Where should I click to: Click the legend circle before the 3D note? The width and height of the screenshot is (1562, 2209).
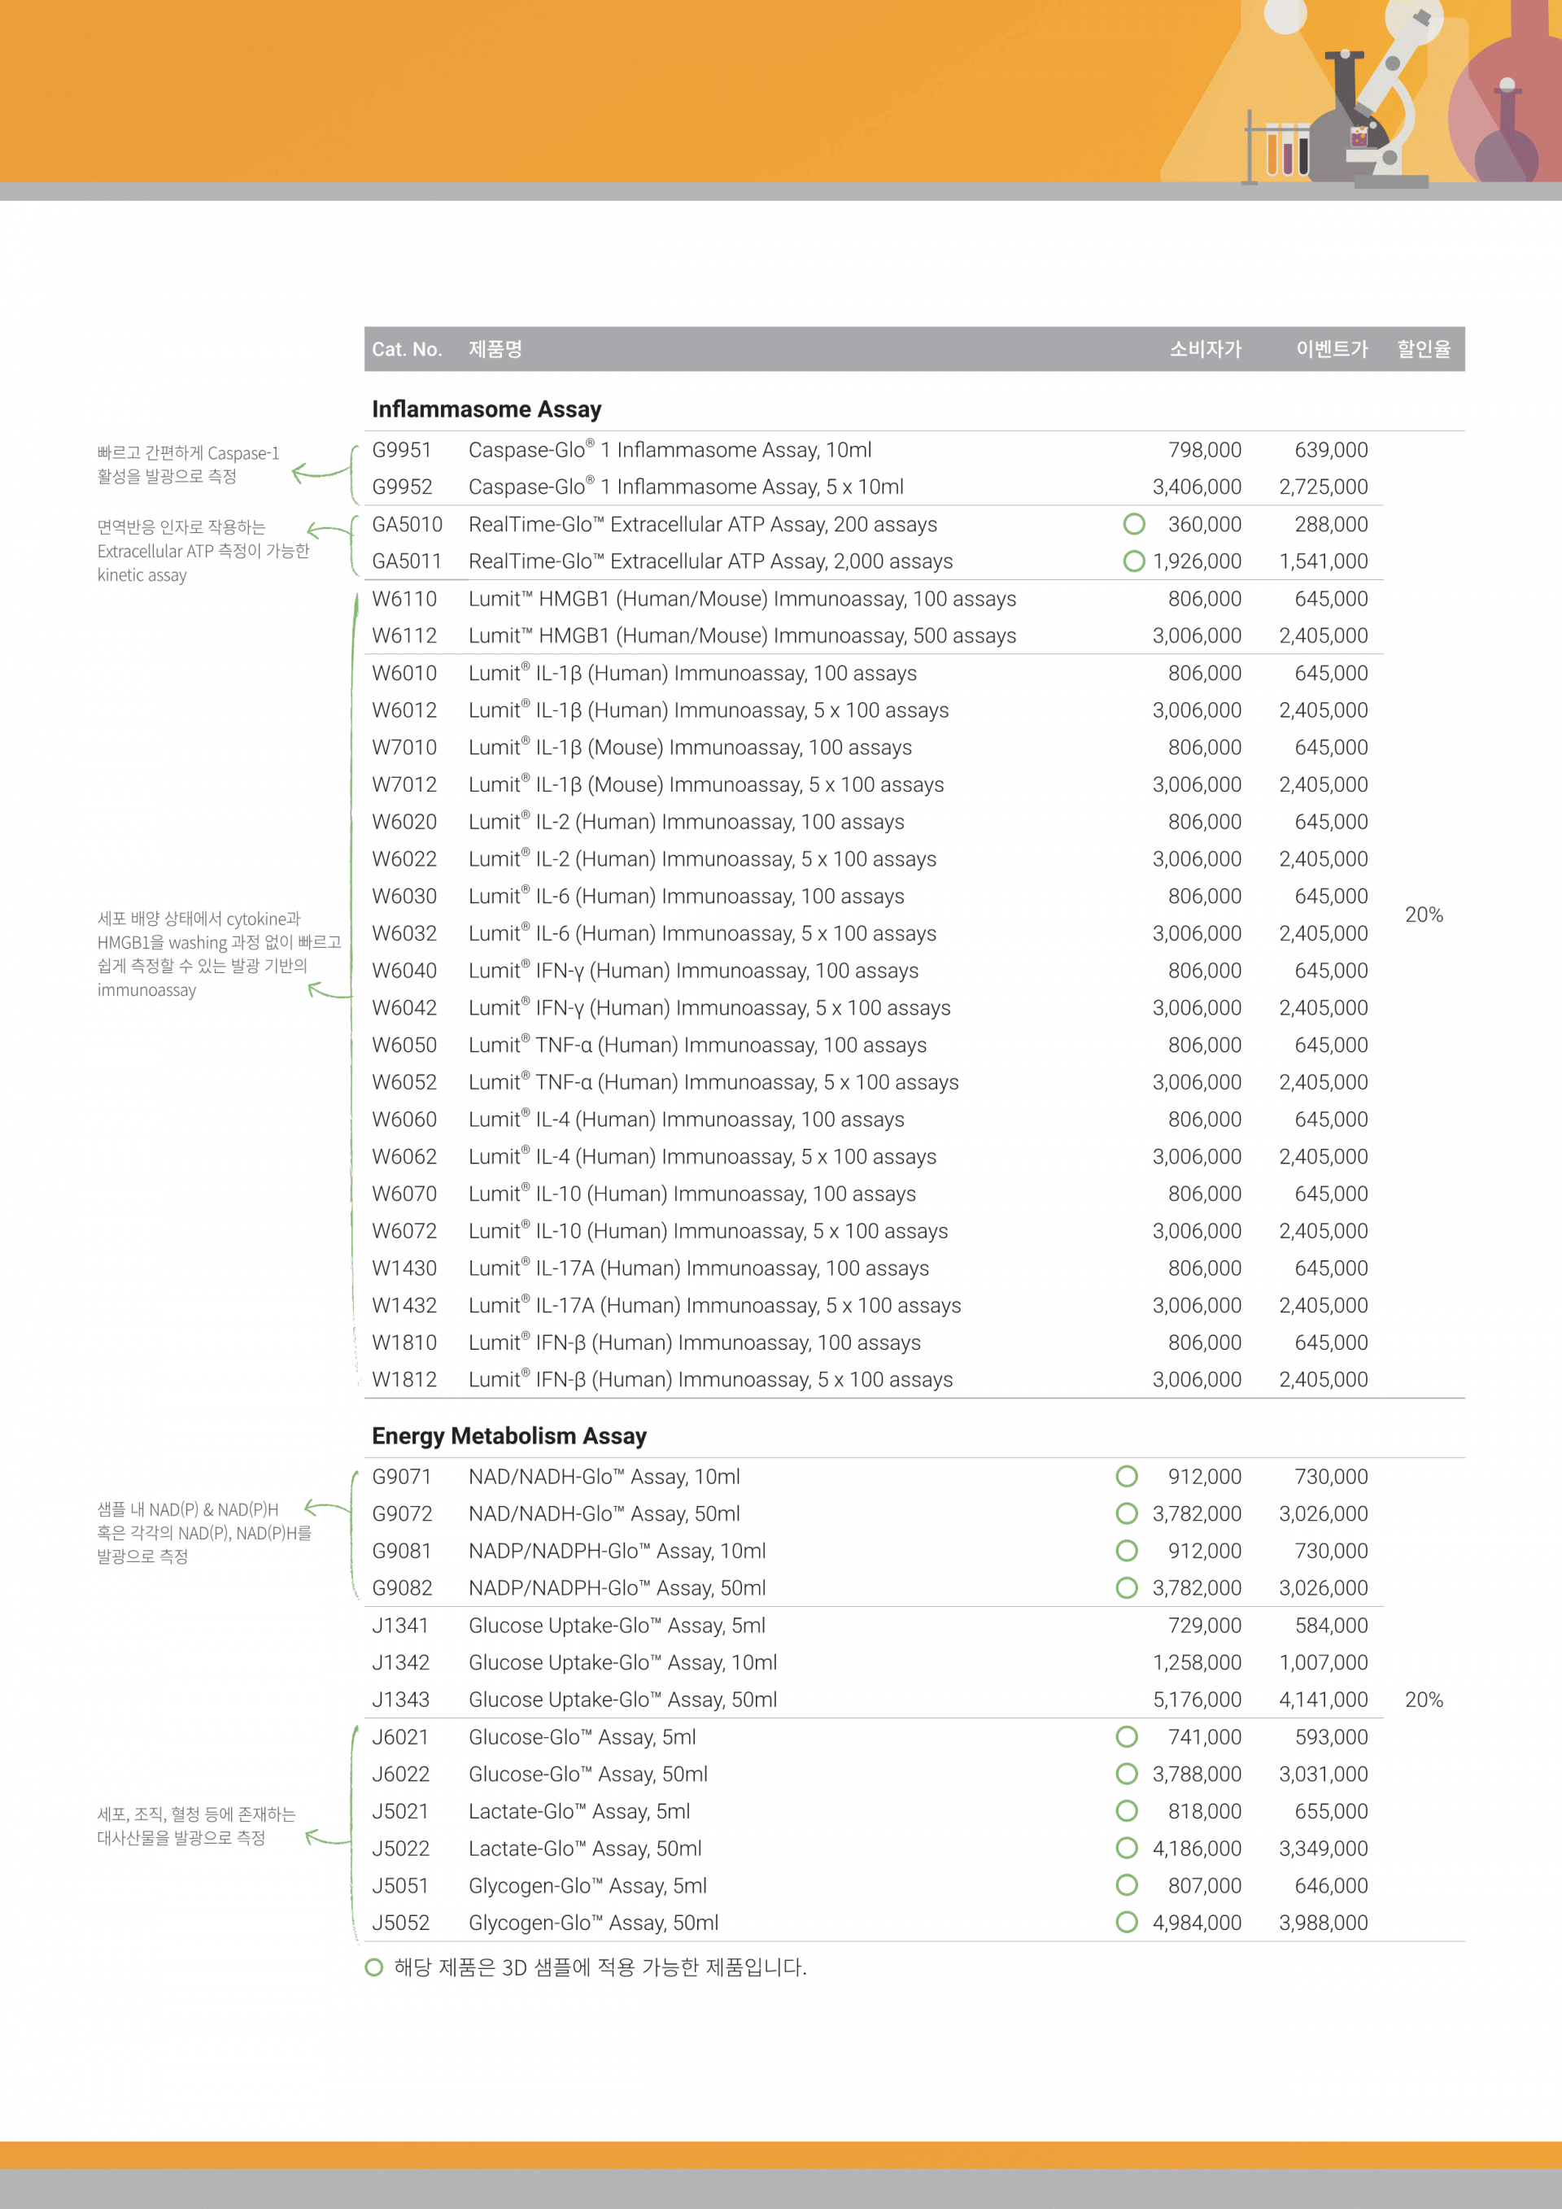click(374, 1967)
